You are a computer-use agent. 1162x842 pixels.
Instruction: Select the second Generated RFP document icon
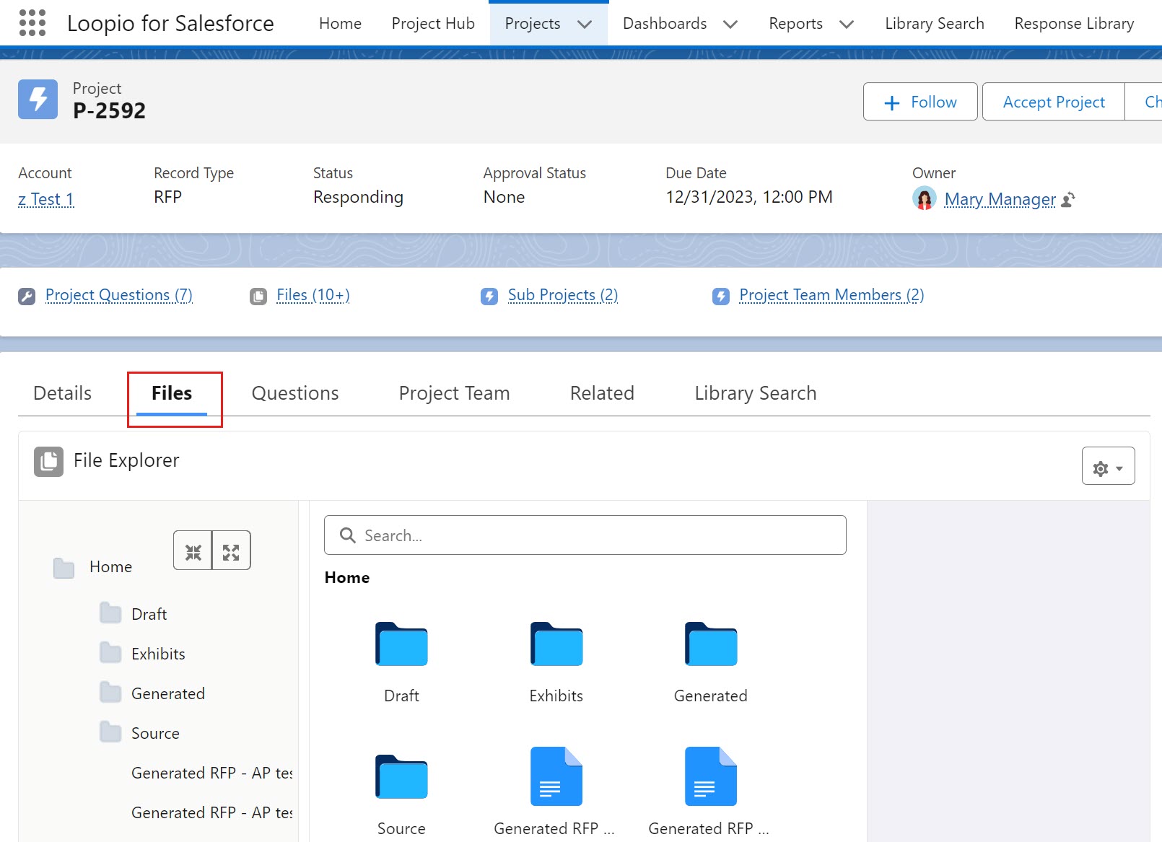pos(711,776)
